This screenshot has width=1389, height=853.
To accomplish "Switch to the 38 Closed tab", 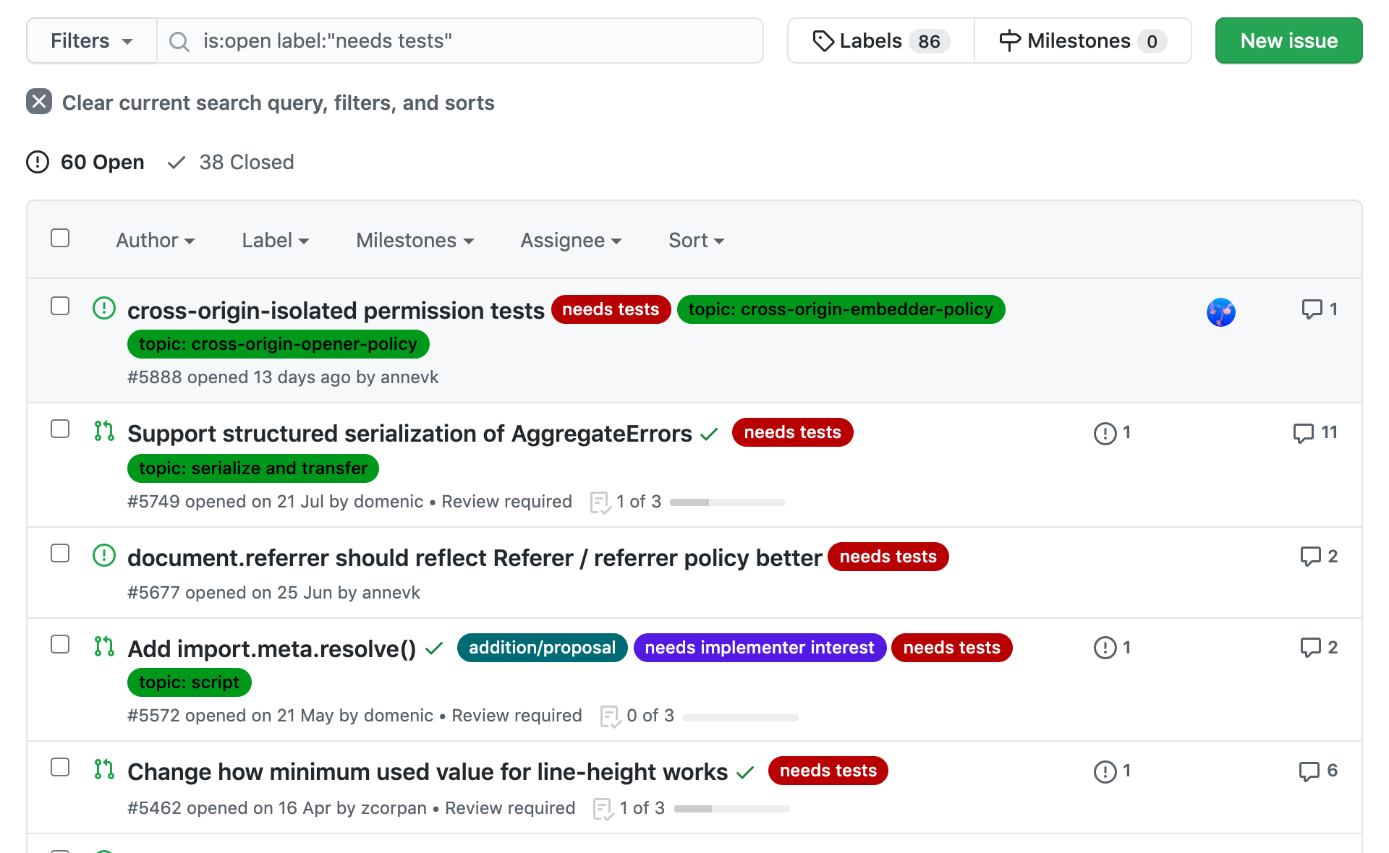I will [x=231, y=162].
